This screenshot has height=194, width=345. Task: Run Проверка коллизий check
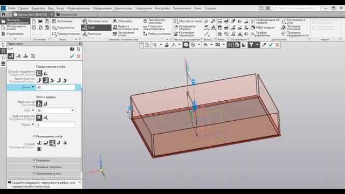[x=291, y=27]
